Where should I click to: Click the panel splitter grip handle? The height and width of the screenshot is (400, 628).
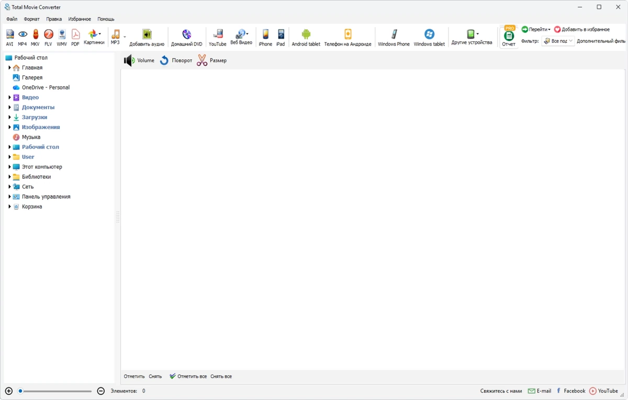point(118,218)
